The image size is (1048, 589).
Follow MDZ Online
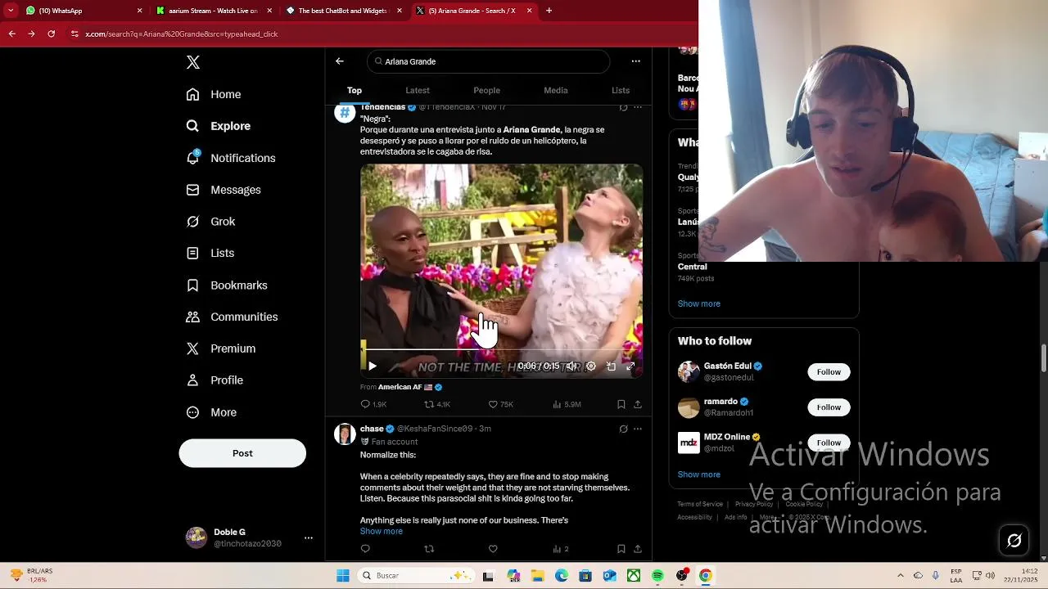coord(829,443)
